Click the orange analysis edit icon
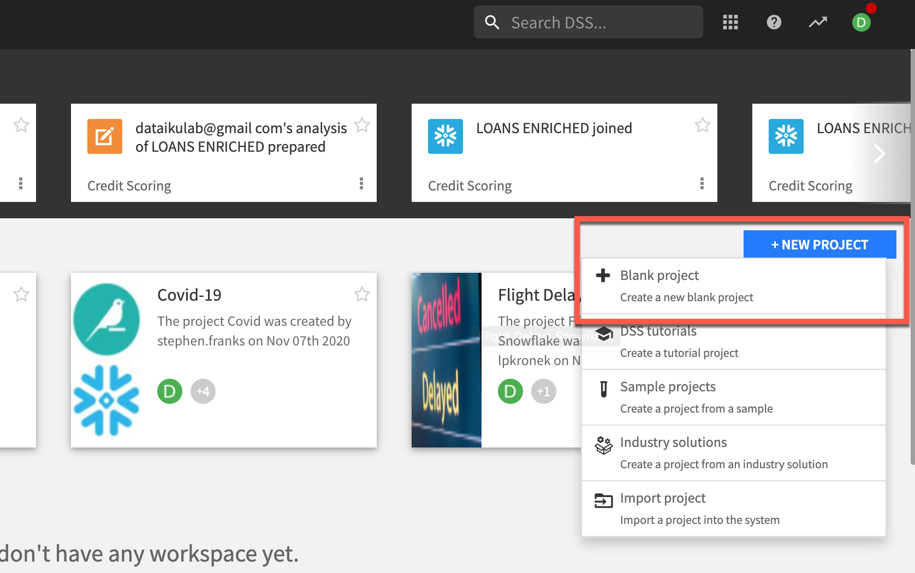 click(x=105, y=136)
